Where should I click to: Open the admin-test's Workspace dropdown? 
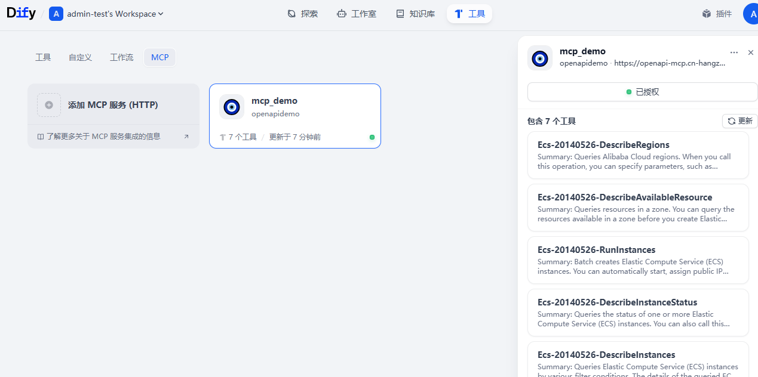115,14
